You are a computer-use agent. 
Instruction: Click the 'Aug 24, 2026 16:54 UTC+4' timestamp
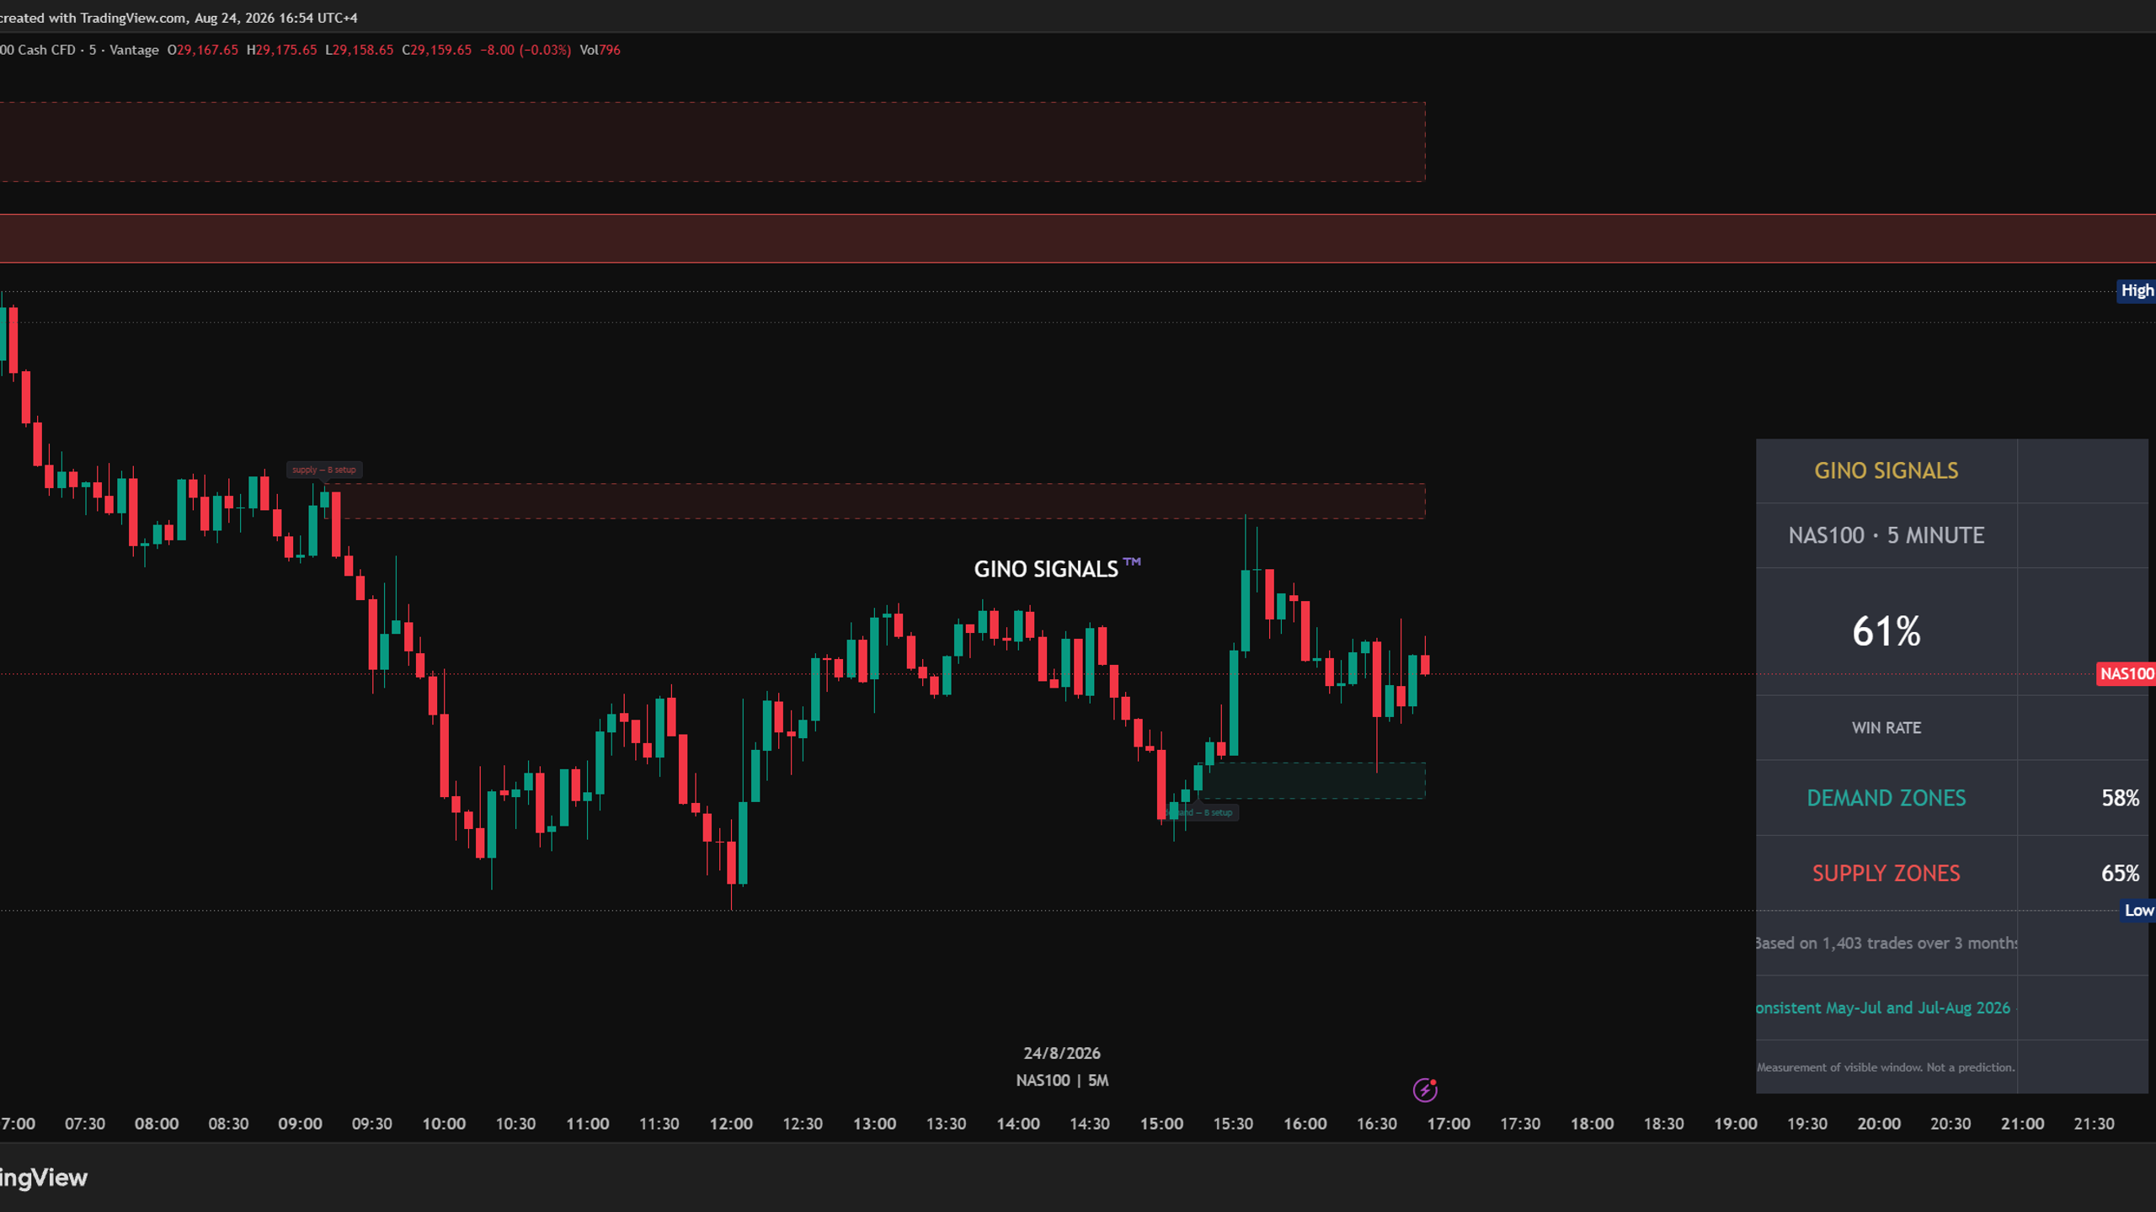pos(276,18)
